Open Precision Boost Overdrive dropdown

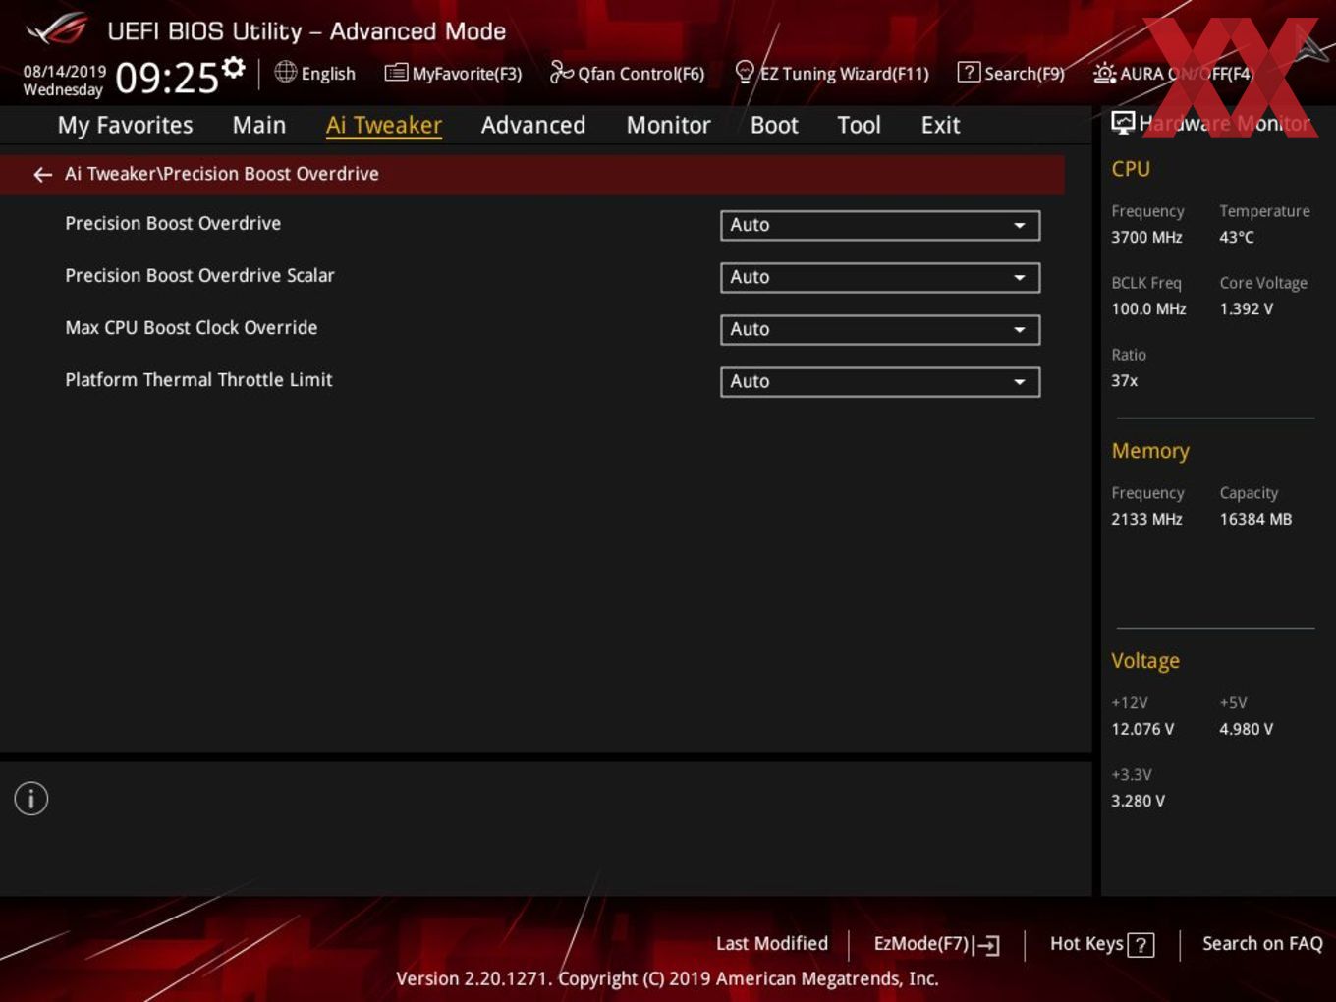coord(880,225)
